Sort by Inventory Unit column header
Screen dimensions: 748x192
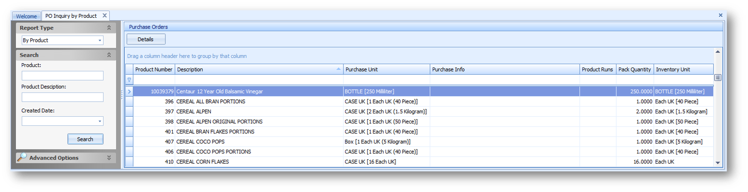pyautogui.click(x=683, y=69)
